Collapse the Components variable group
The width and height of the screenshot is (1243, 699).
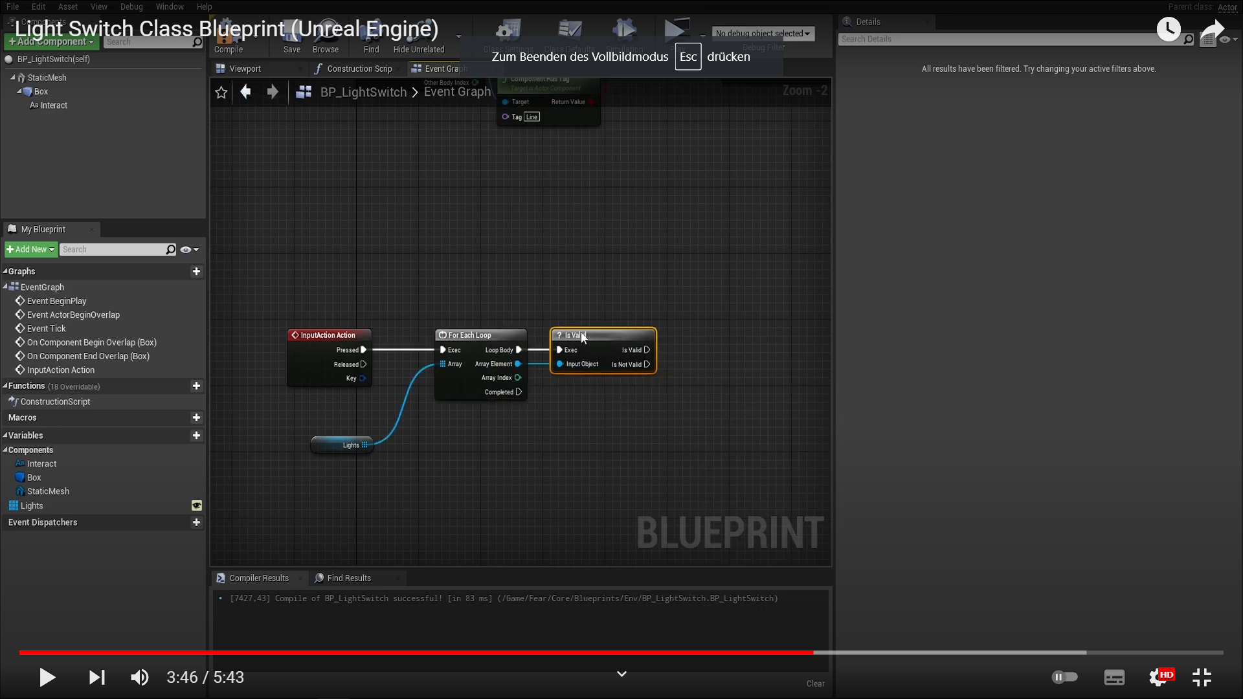(x=5, y=450)
